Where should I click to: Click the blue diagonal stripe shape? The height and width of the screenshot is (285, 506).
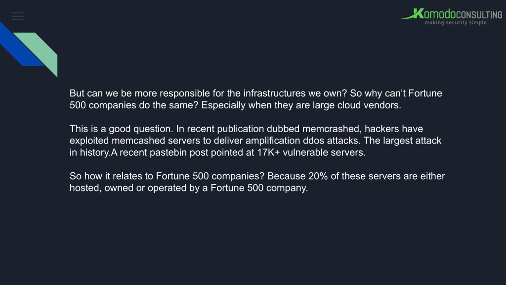pos(20,45)
